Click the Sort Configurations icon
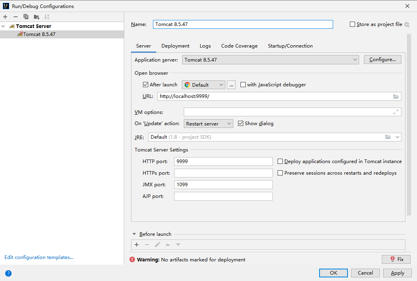 47,17
